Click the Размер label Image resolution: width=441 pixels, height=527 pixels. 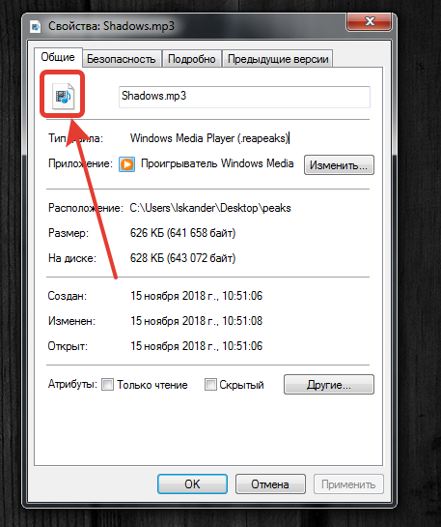[x=69, y=233]
